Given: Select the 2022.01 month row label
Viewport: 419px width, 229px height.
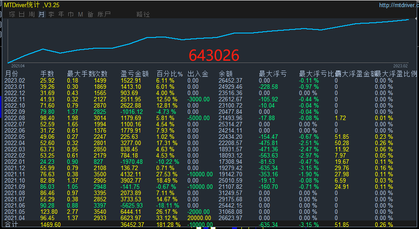Looking at the screenshot, I should pyautogui.click(x=15, y=162).
